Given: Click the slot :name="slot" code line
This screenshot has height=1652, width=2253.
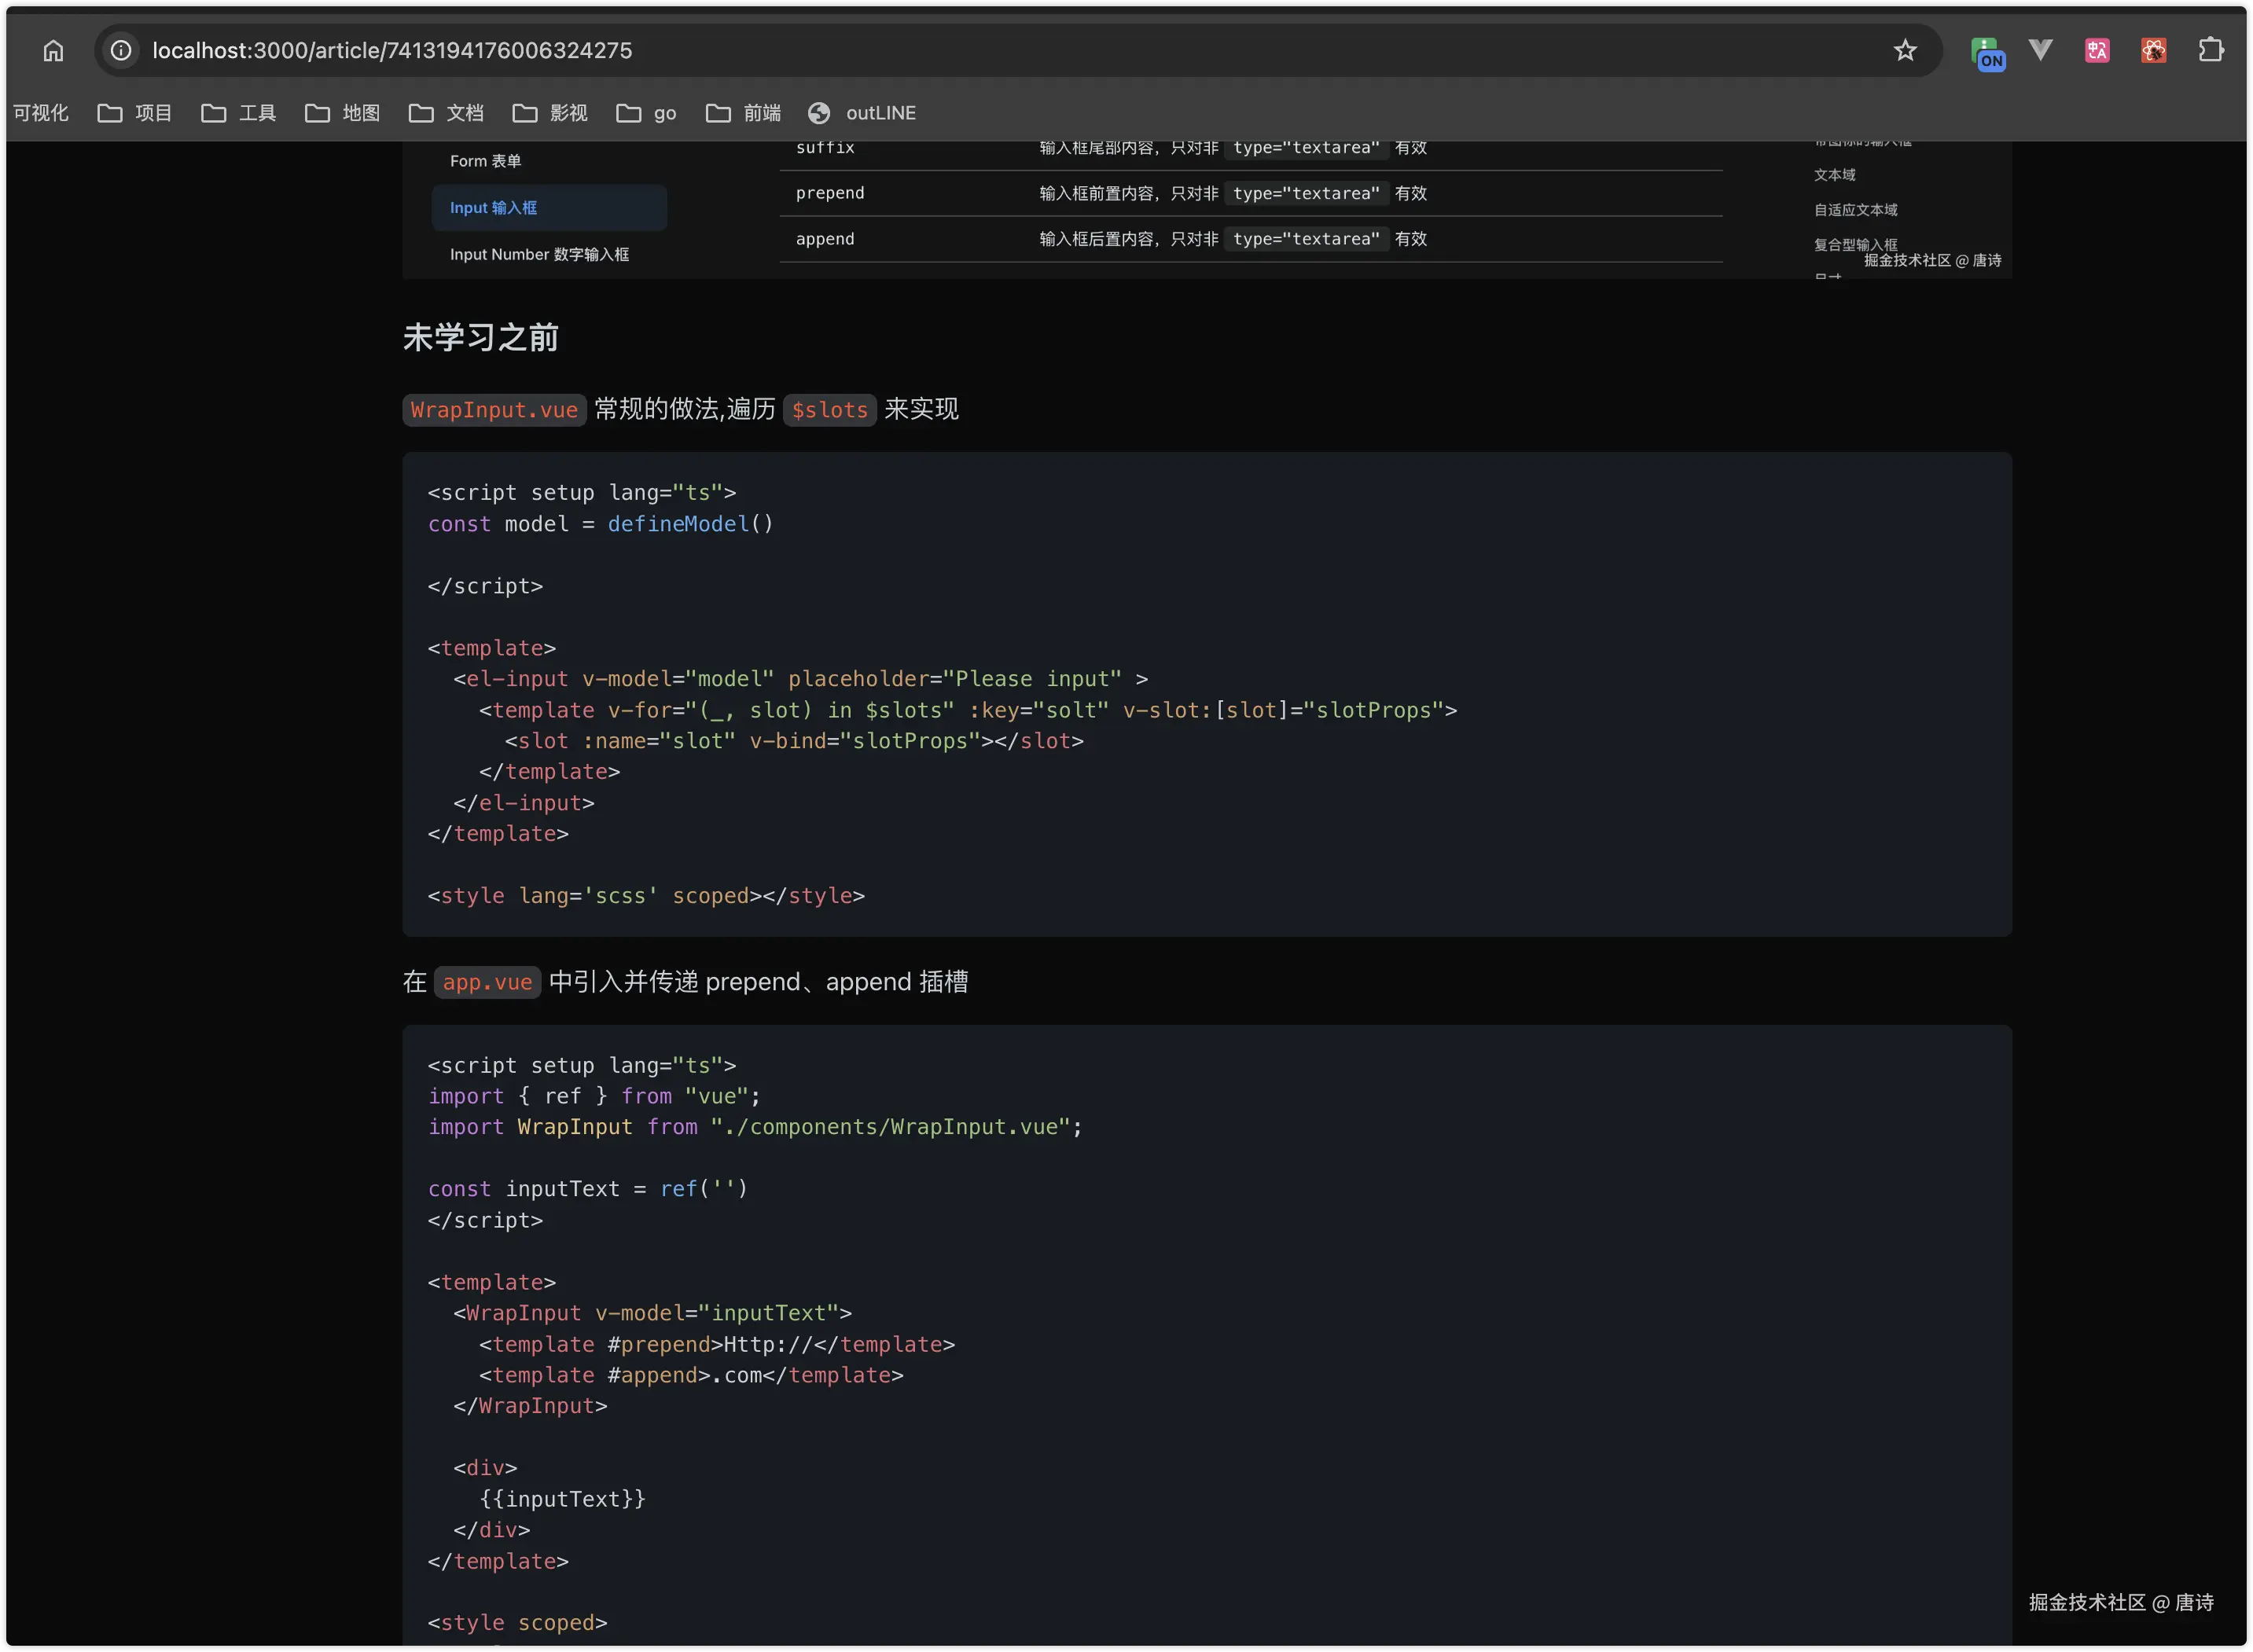Looking at the screenshot, I should click(x=794, y=741).
